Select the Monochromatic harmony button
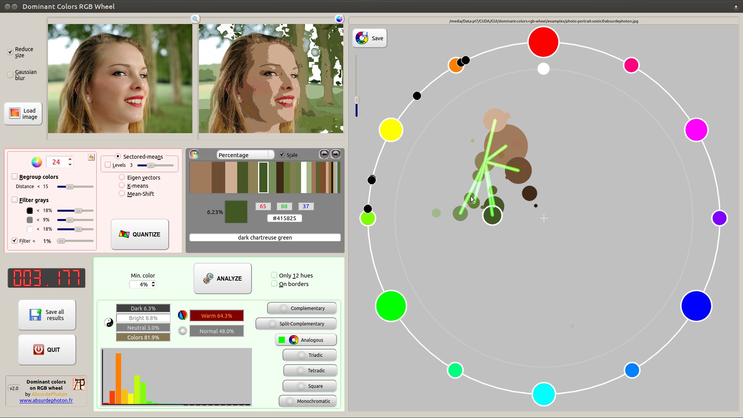 [308, 401]
